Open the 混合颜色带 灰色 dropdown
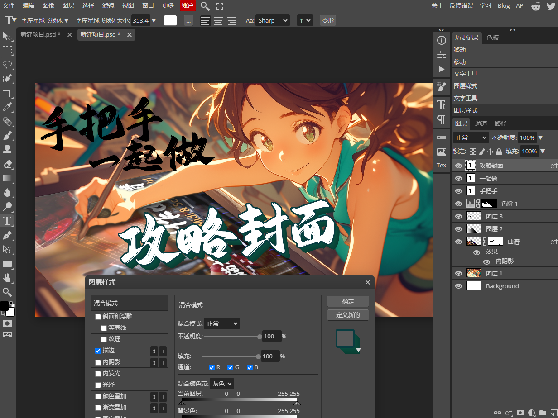The width and height of the screenshot is (558, 418). coord(222,384)
